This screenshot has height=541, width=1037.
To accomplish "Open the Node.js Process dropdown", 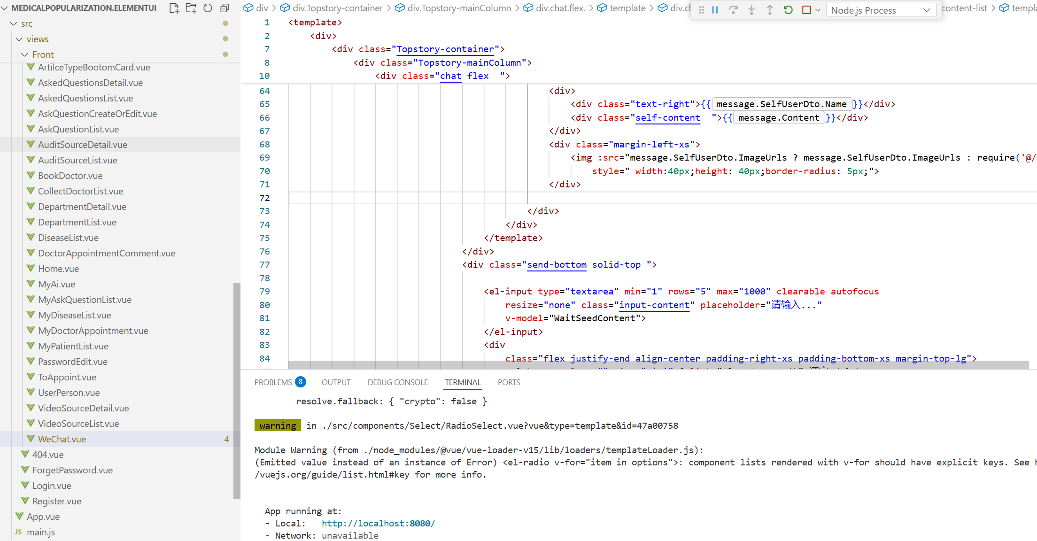I will [881, 10].
